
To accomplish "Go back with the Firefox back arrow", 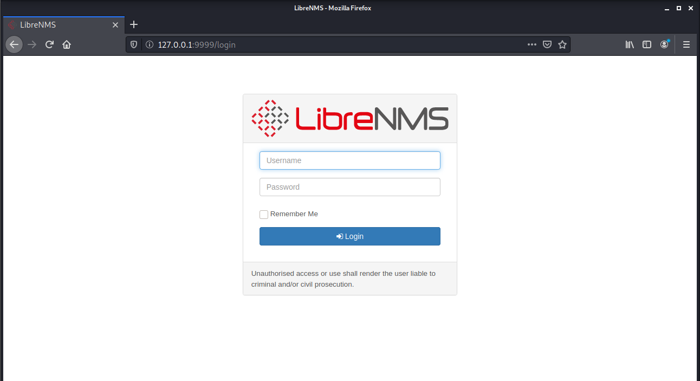I will [x=14, y=44].
